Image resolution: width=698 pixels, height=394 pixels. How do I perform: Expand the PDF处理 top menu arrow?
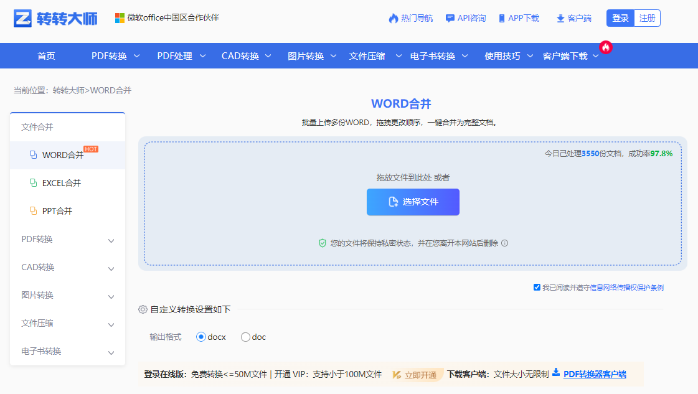click(202, 56)
